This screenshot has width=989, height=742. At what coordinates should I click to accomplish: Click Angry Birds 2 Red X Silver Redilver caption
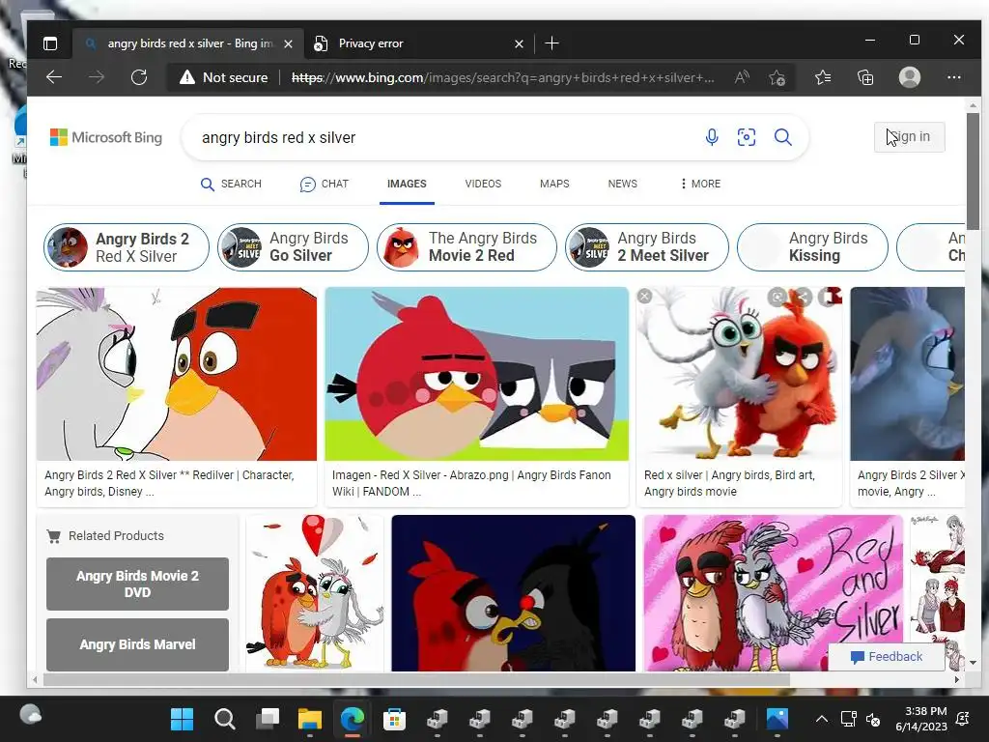point(170,483)
